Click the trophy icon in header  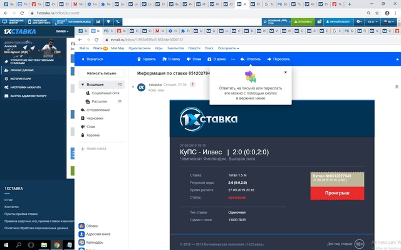[108, 22]
